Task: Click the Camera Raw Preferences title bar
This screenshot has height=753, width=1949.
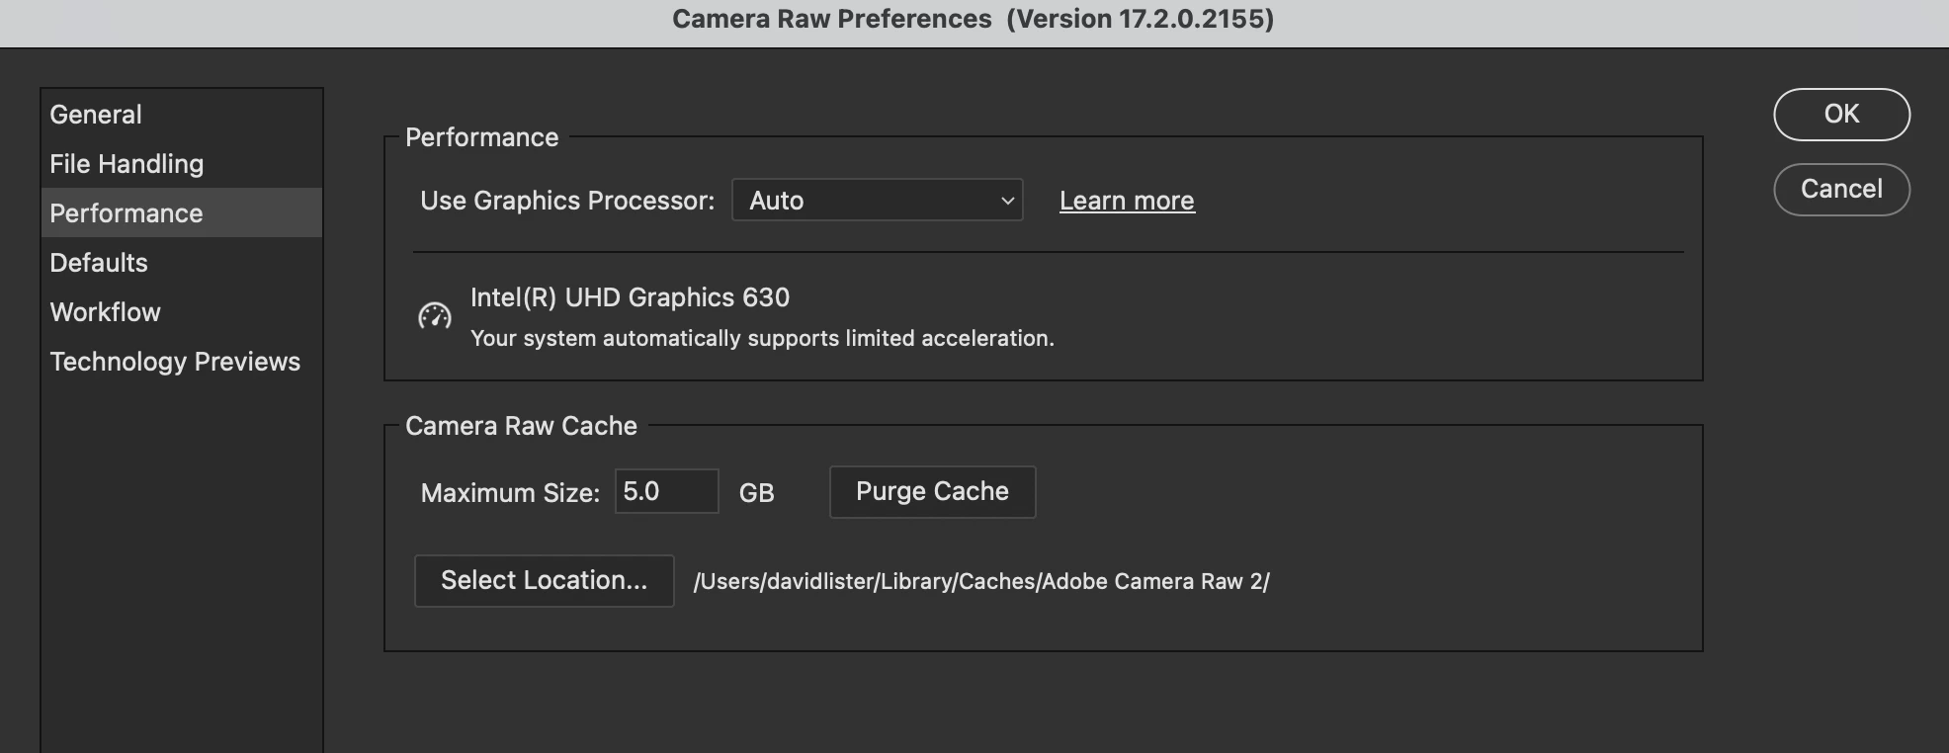Action: [x=973, y=20]
